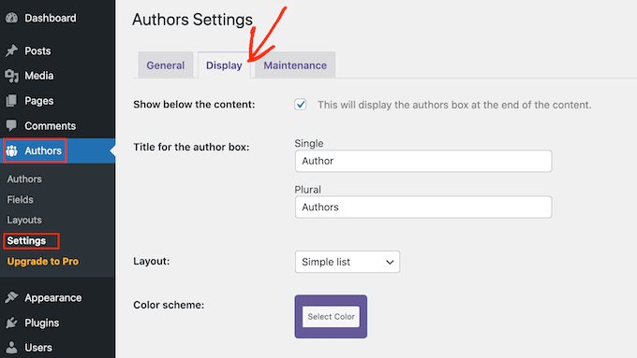Click the Authors group icon

[x=12, y=150]
